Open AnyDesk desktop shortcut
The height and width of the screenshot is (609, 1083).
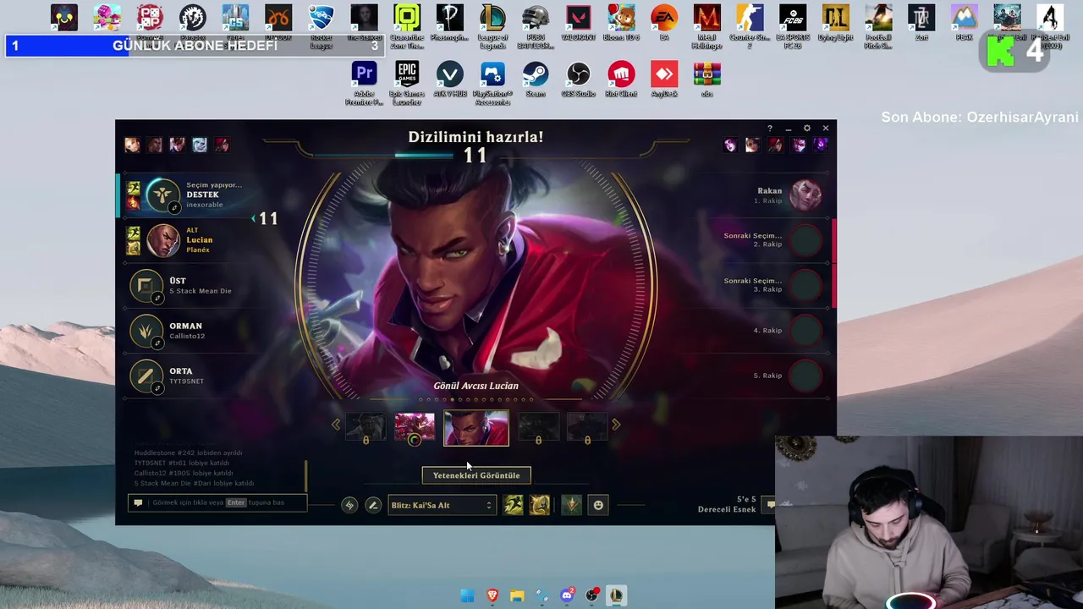pos(664,80)
